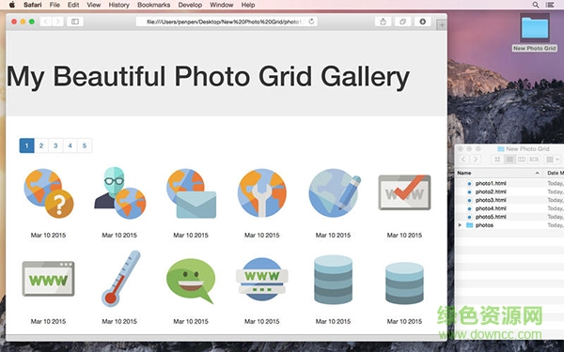This screenshot has height=352, width=564.
Task: Click Safari's Back navigation button
Action: 46,22
